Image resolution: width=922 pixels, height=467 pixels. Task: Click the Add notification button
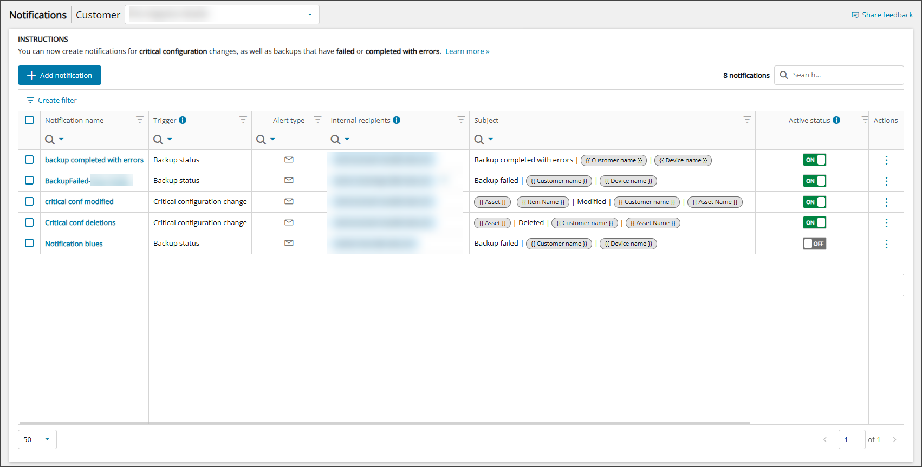click(60, 75)
